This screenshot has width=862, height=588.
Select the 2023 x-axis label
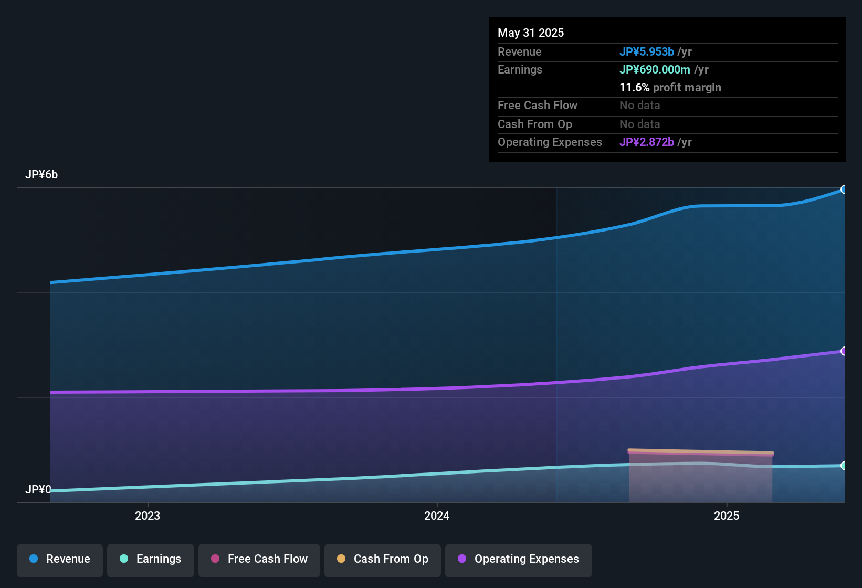tap(148, 516)
